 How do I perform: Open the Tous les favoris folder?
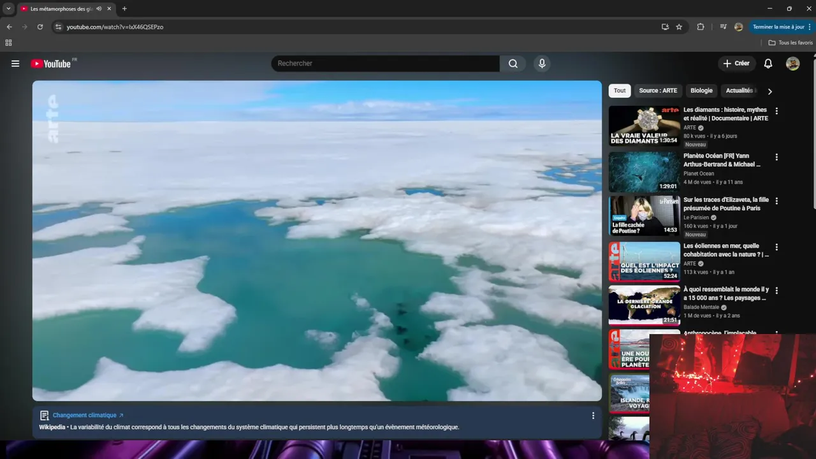pos(790,43)
